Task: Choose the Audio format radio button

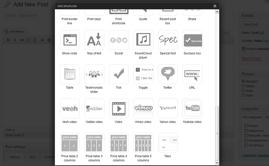Action: 243,91
